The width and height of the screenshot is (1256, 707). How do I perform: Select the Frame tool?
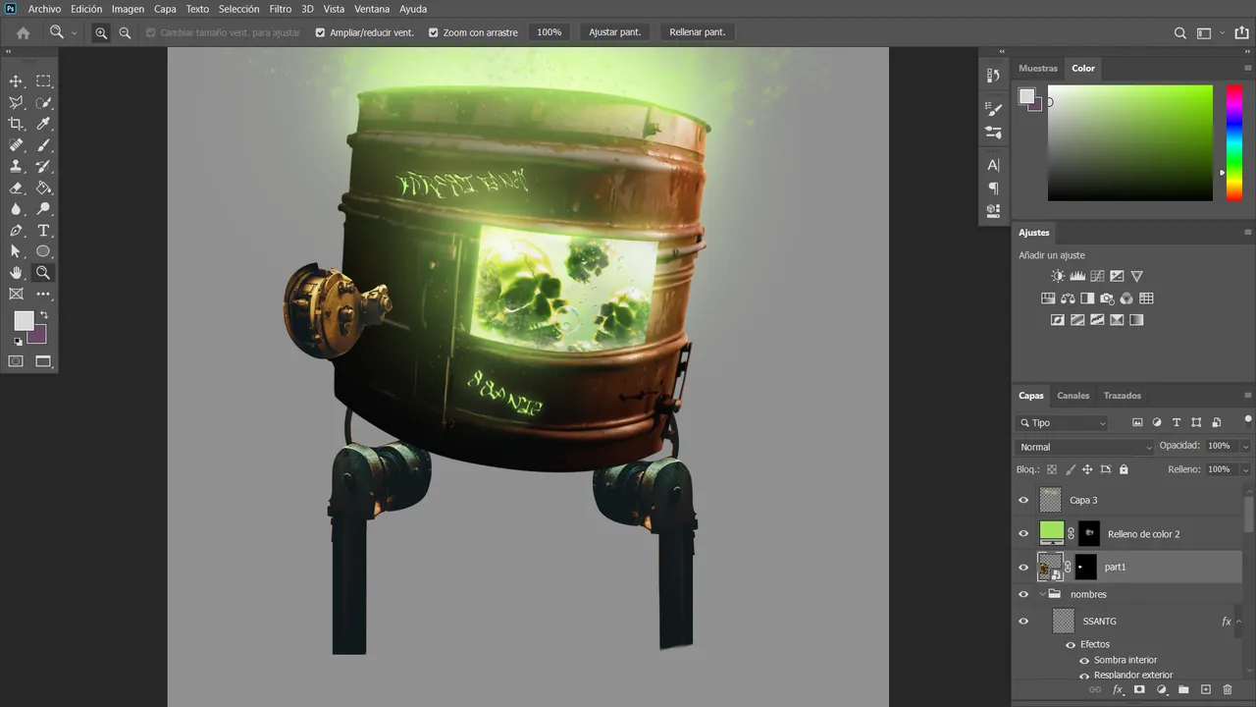(x=16, y=294)
